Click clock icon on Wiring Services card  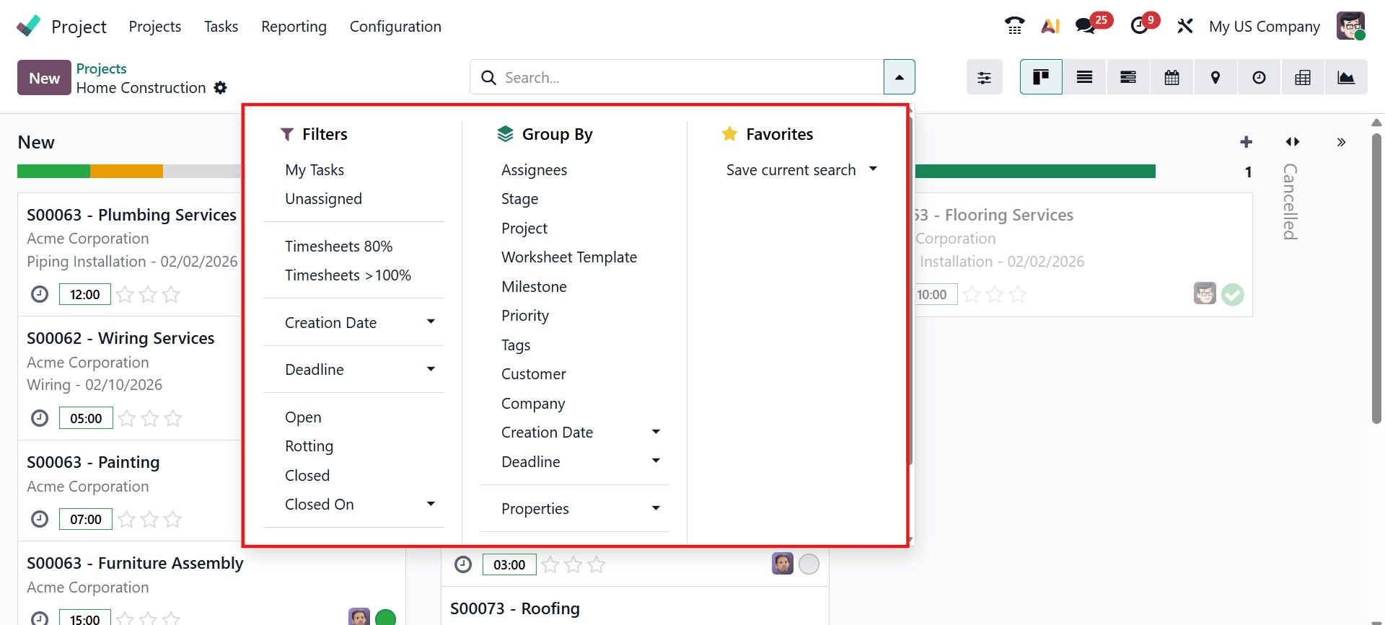click(x=40, y=418)
